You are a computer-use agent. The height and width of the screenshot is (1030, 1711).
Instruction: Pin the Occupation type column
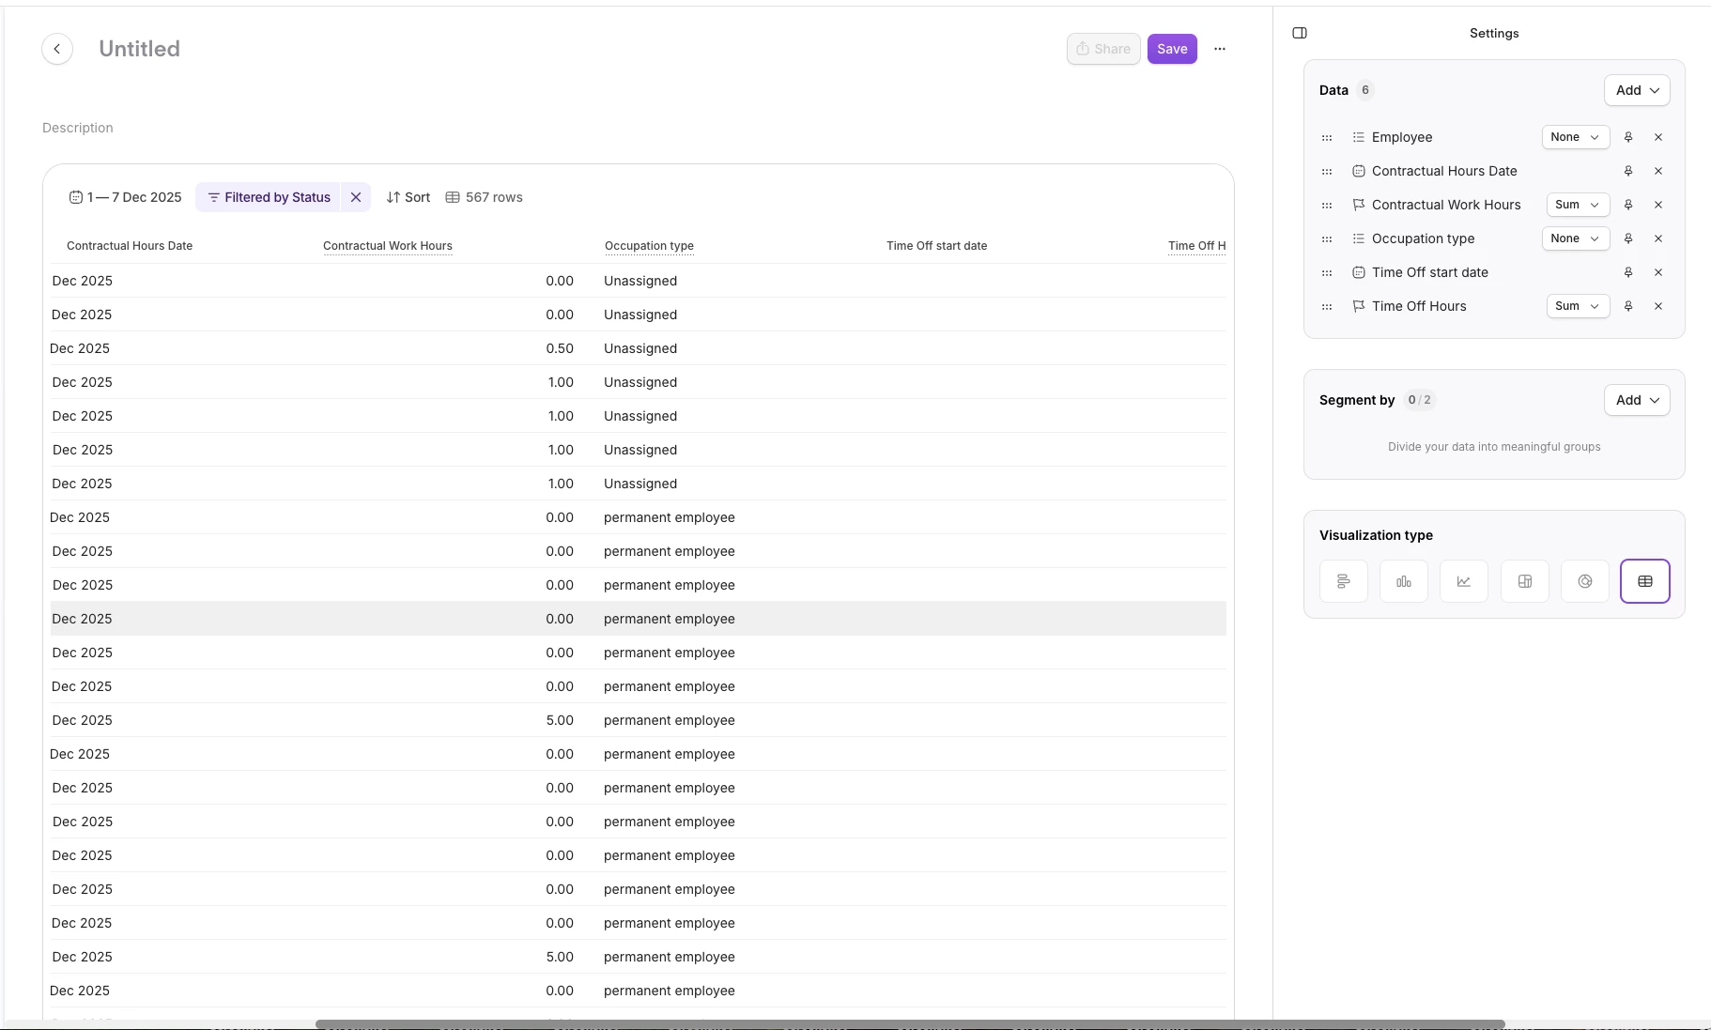coord(1628,238)
